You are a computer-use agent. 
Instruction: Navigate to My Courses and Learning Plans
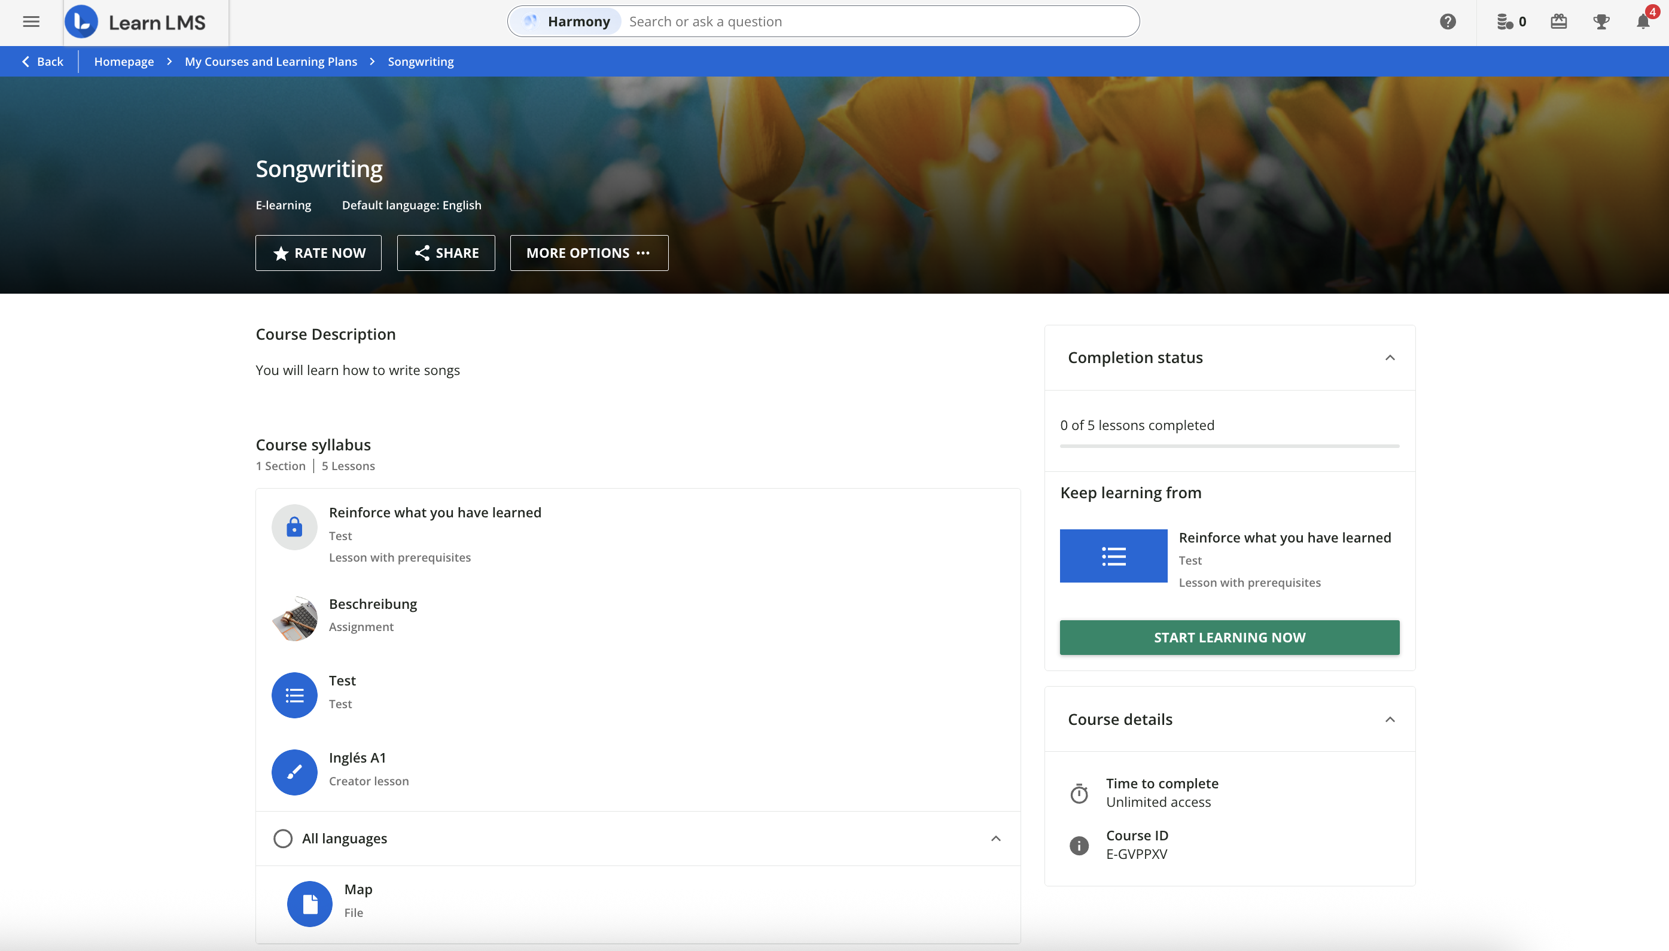(270, 61)
